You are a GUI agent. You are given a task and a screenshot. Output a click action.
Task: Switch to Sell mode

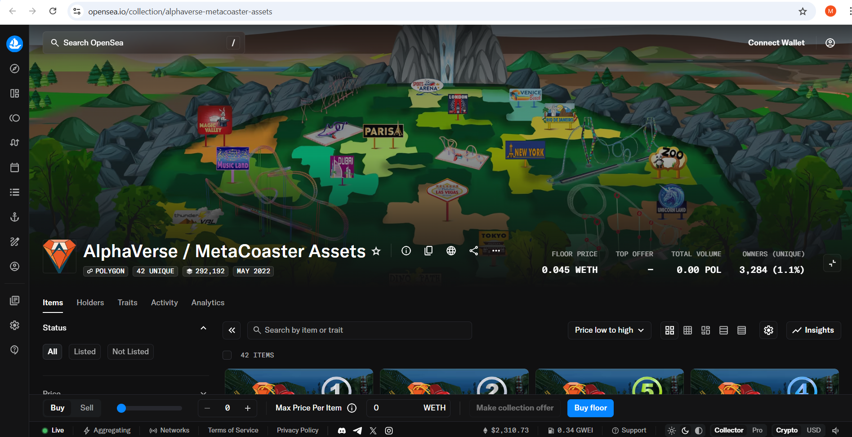(x=87, y=408)
